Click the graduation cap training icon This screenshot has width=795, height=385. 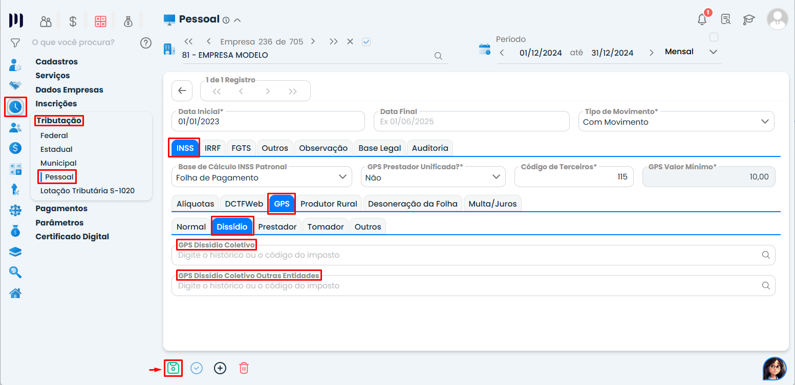pos(749,19)
